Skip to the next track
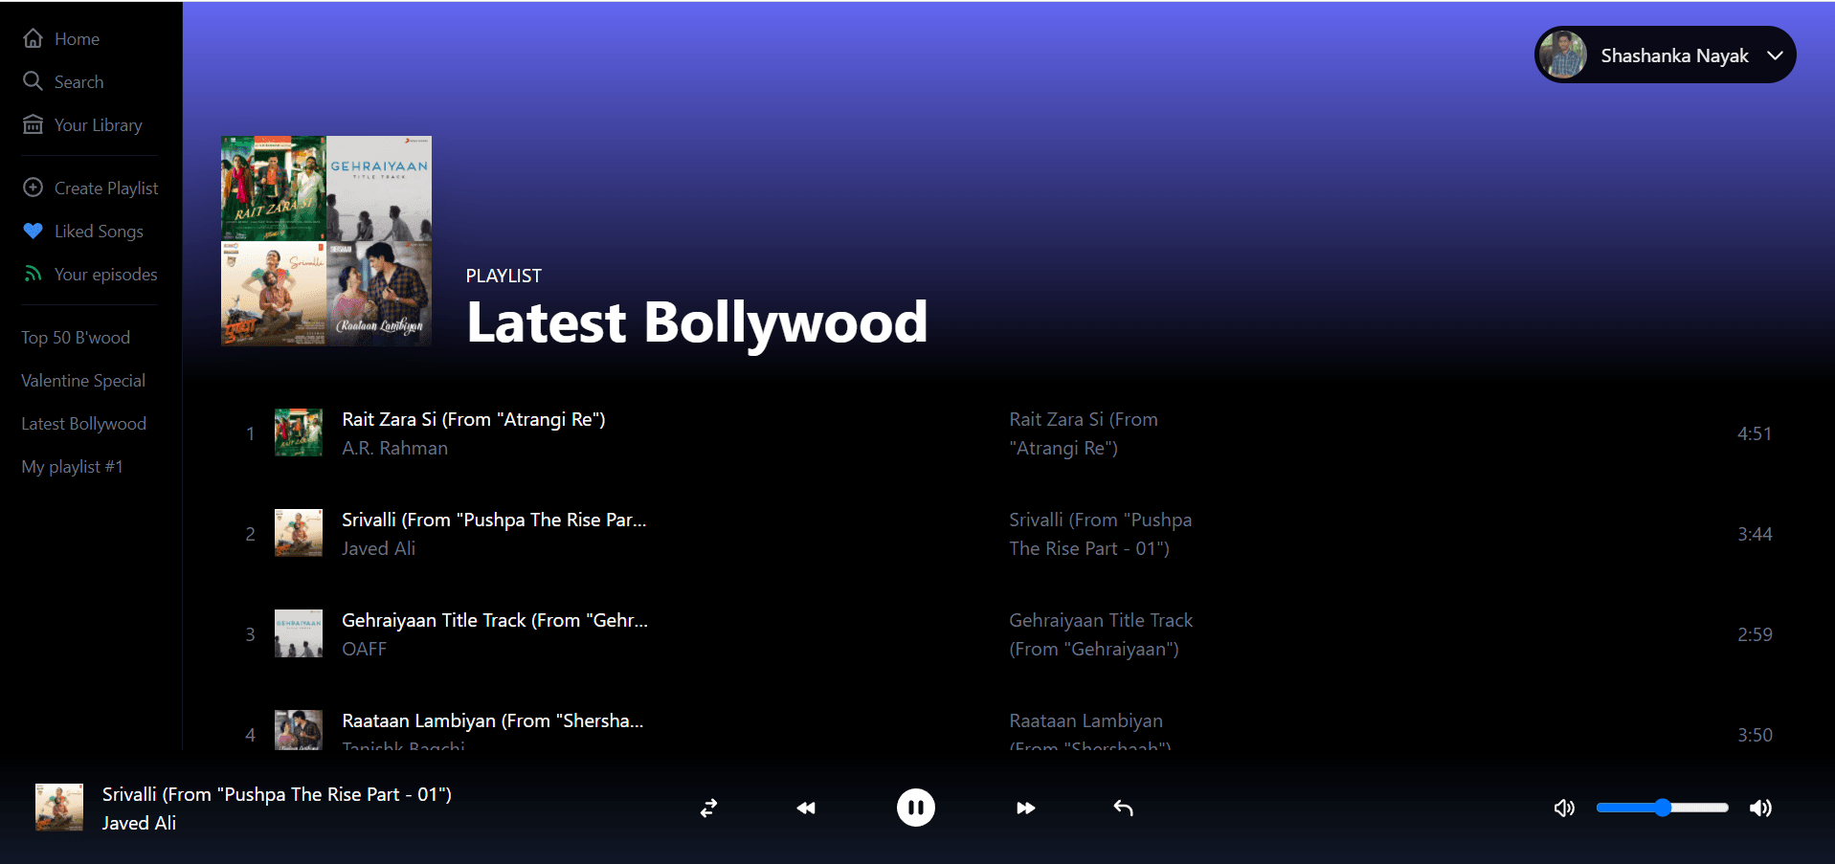Image resolution: width=1835 pixels, height=864 pixels. click(1025, 809)
